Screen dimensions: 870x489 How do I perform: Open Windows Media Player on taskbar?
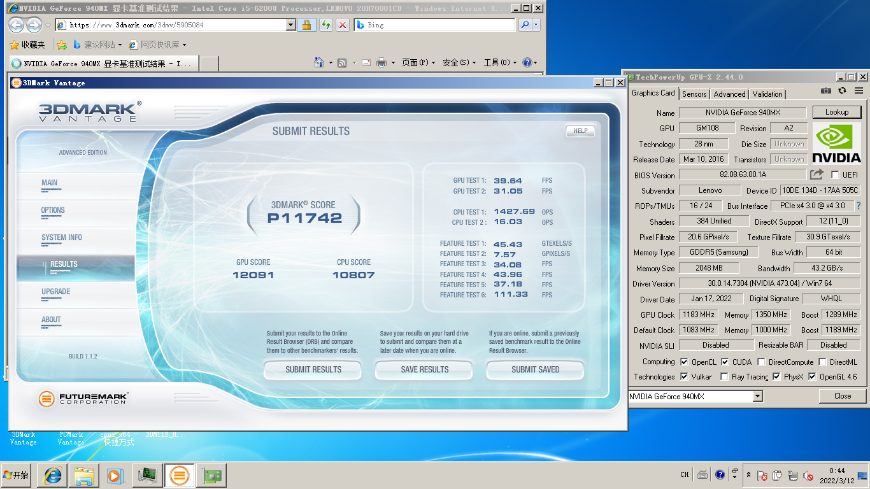pyautogui.click(x=115, y=476)
